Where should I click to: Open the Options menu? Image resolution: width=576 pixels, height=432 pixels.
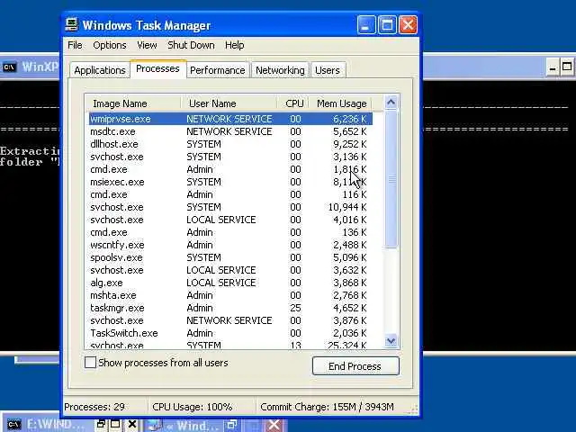(x=110, y=45)
